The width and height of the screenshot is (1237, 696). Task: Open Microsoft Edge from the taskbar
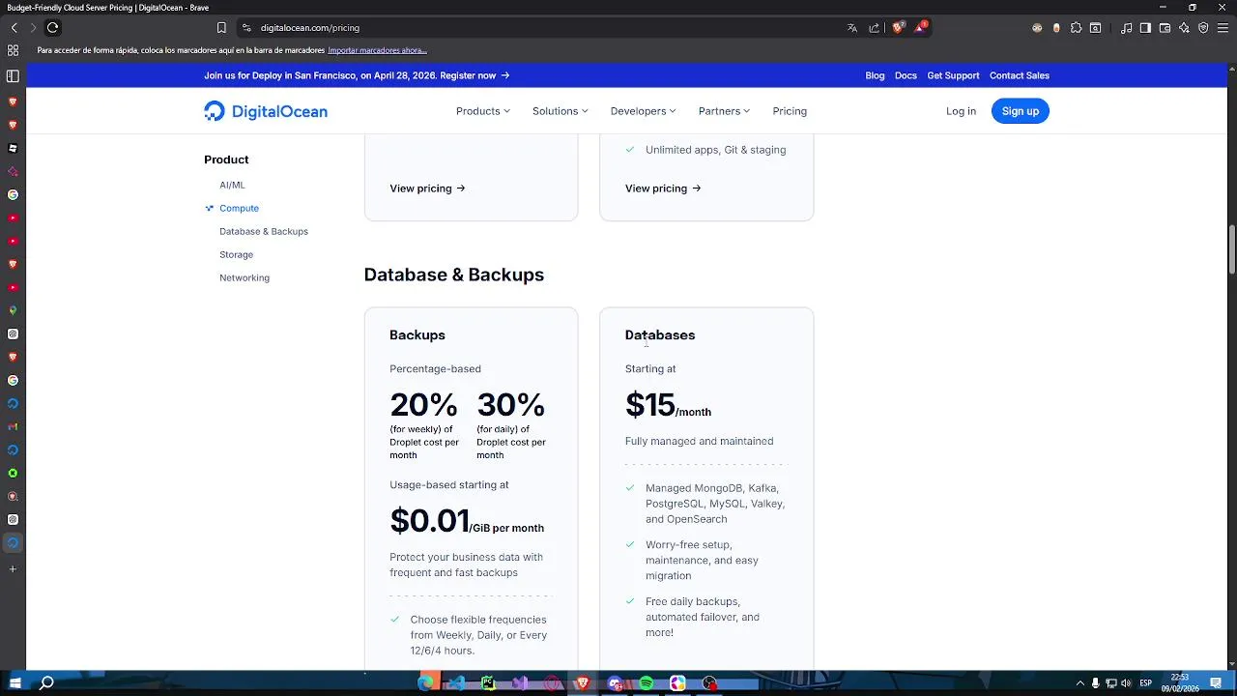coord(425,683)
